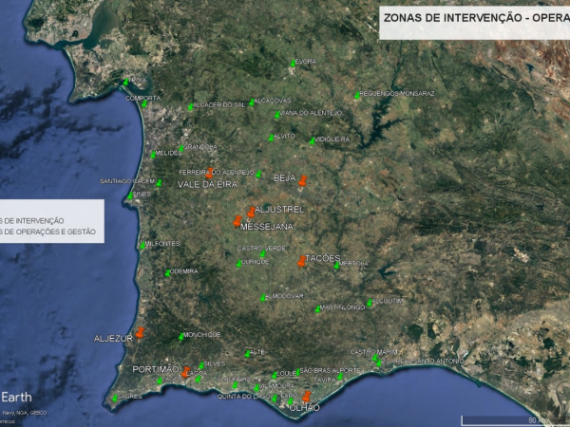Click the Google Earth logo text
570x427 pixels.
tap(16, 398)
